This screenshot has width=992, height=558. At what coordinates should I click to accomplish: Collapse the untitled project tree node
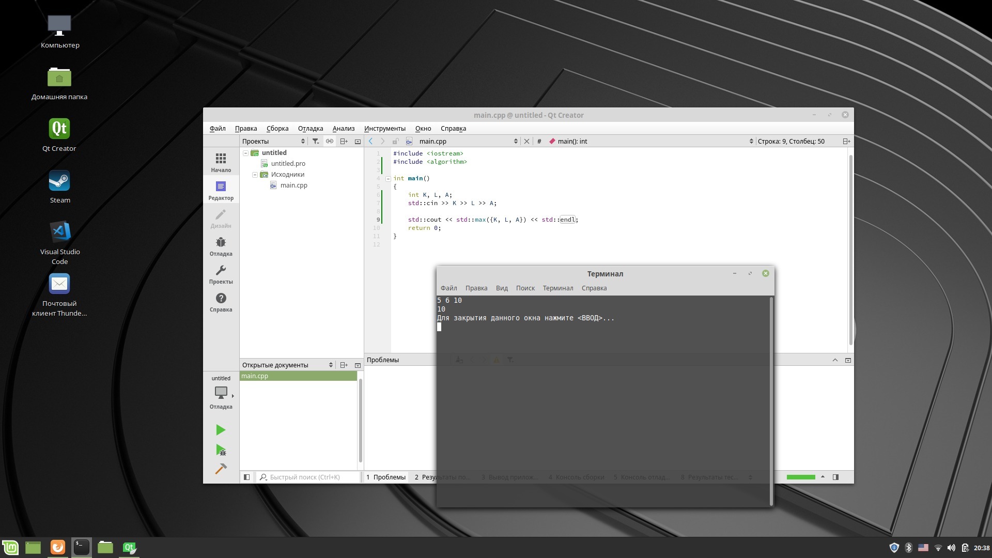245,153
